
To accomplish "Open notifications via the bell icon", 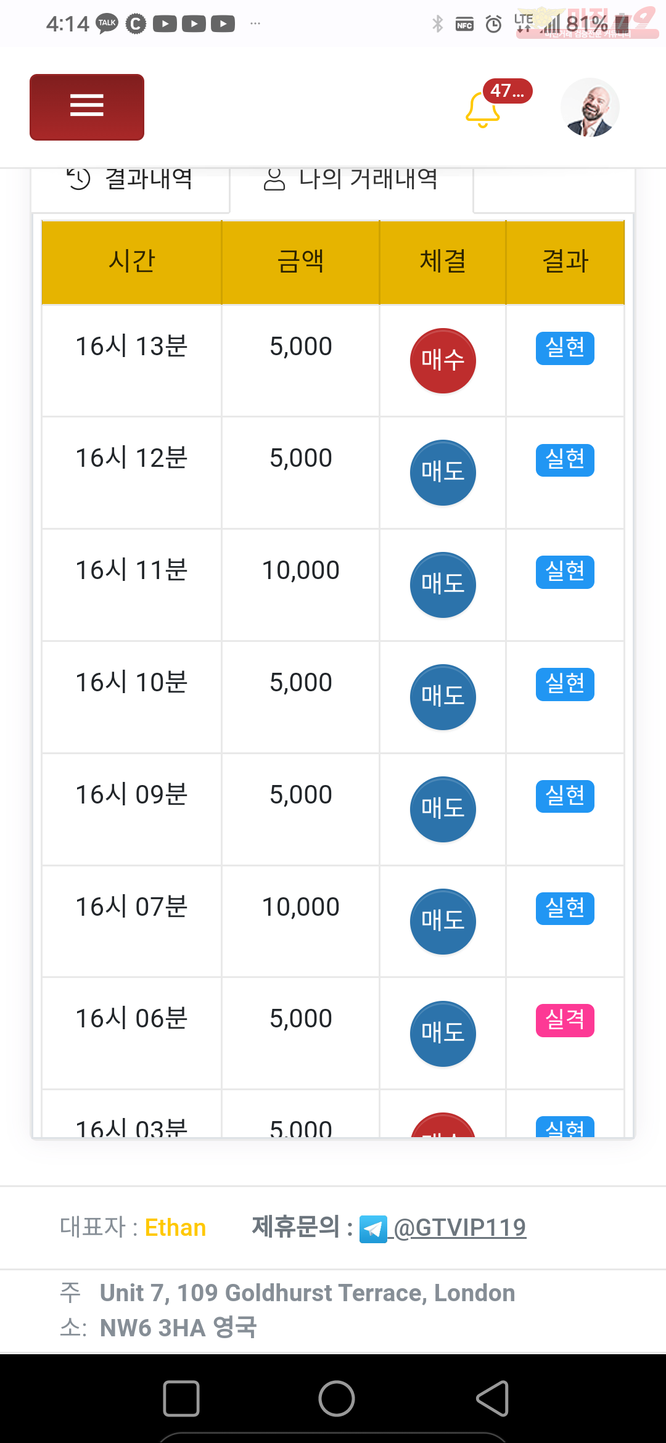I will (483, 110).
